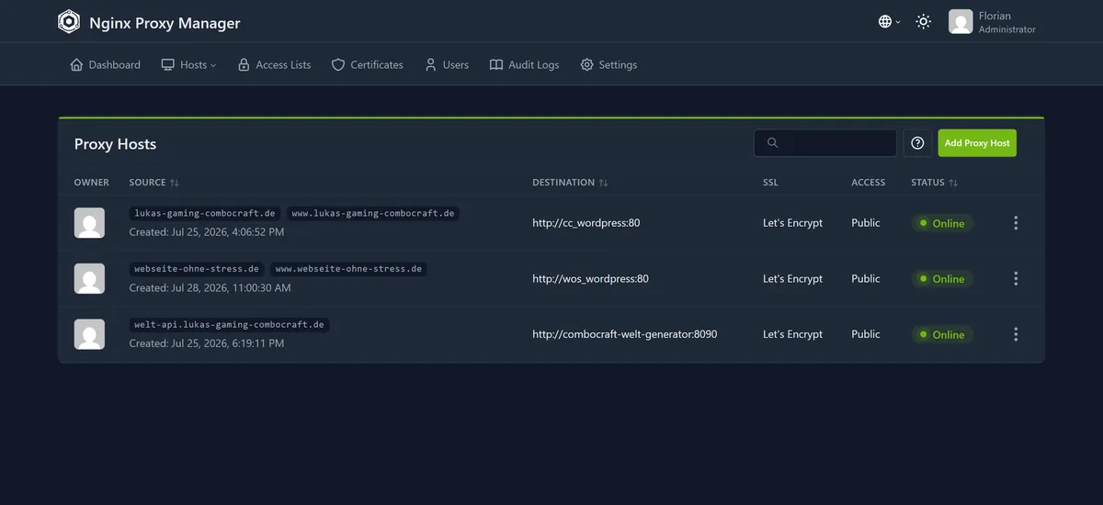Open actions menu for combocraft-welt-generator row

coord(1016,334)
